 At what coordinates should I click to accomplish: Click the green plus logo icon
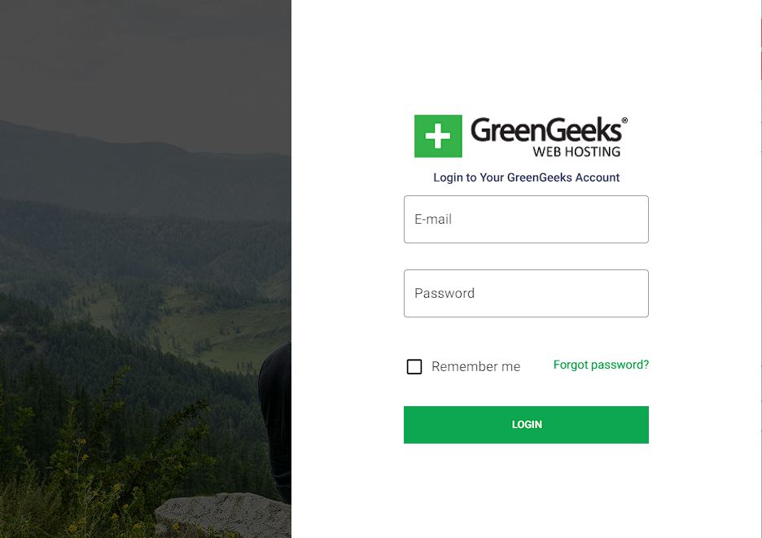(x=438, y=136)
